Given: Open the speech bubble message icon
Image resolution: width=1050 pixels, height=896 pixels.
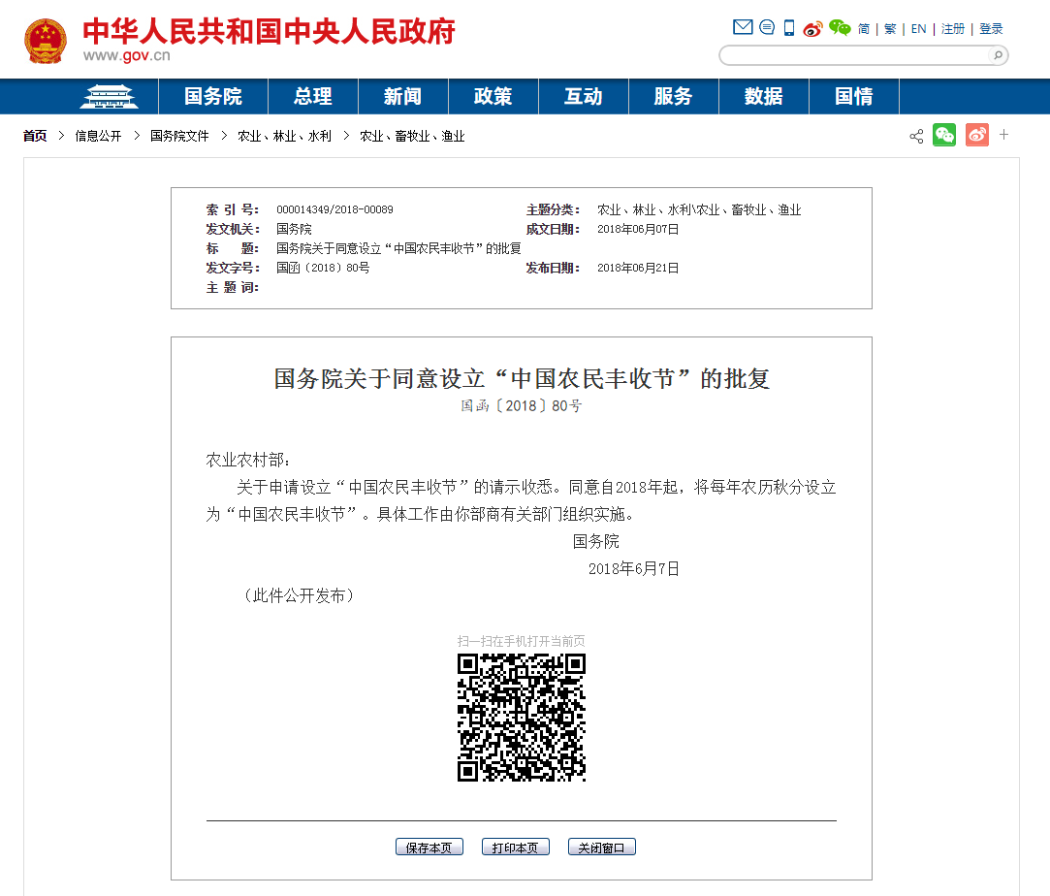Looking at the screenshot, I should (x=767, y=28).
